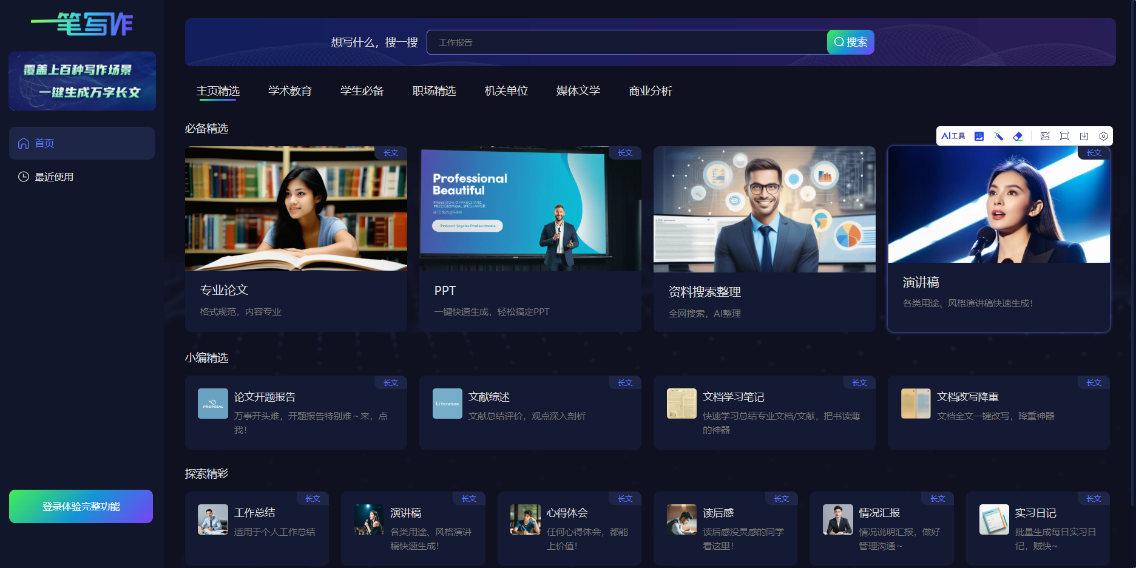Click the 实习日记 title text
1136x568 pixels.
(1036, 513)
